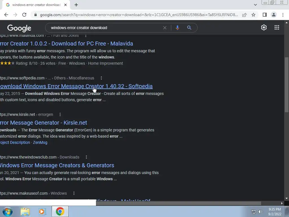Open the volume tray icon
The height and width of the screenshot is (217, 289).
(x=260, y=212)
